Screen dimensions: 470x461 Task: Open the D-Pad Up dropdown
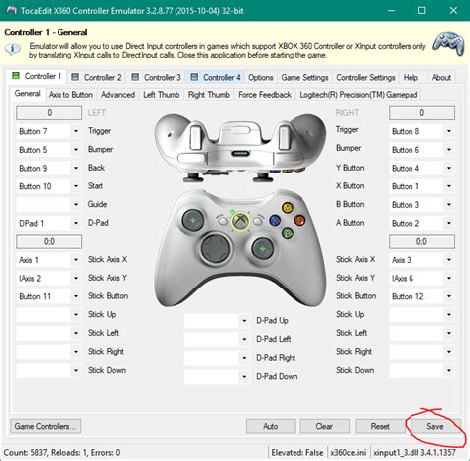point(217,321)
